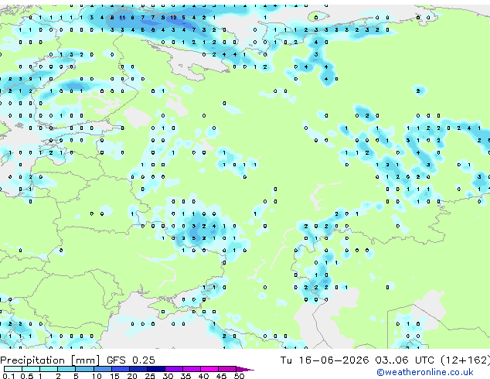Click the 5–10 mm legend color swatch
This screenshot has height=379, width=490.
point(85,369)
